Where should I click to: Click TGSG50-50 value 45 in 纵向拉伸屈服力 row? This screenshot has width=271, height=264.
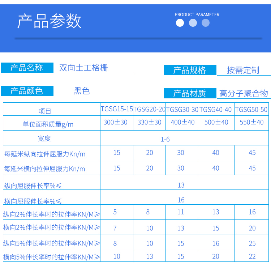coord(252,153)
